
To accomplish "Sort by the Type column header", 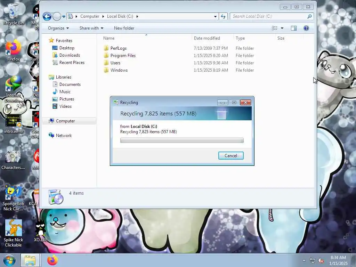I will click(x=240, y=38).
